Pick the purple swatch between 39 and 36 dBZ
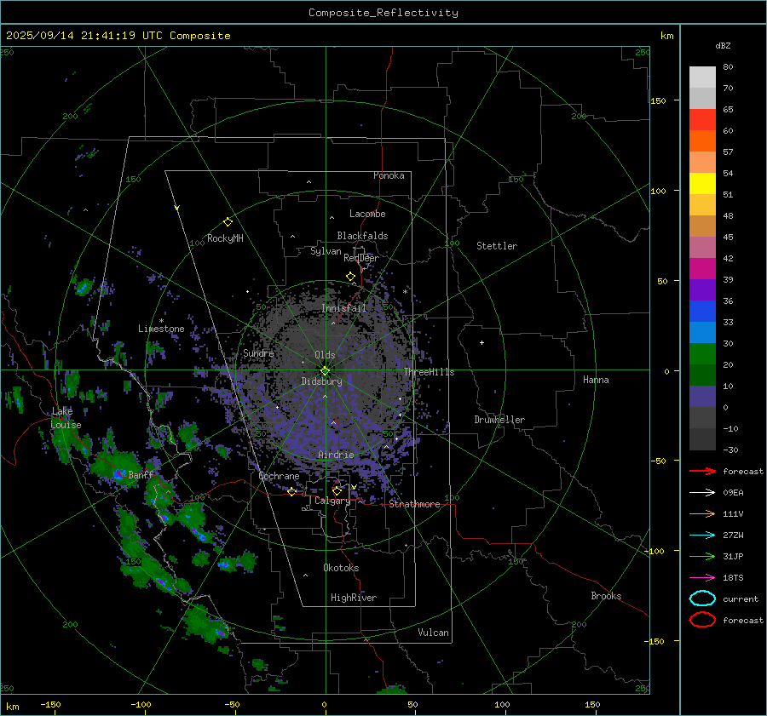This screenshot has width=767, height=716. 702,290
